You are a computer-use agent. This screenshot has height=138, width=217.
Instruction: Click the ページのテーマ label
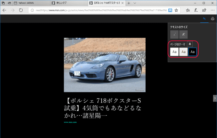(178, 44)
